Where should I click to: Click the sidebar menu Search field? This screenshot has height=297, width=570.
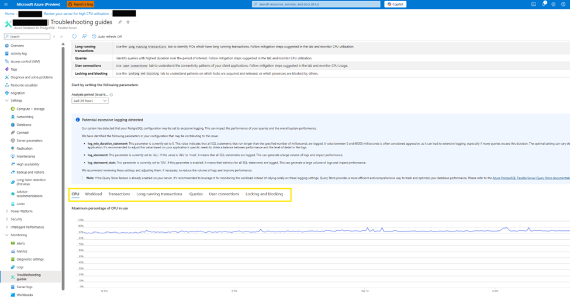[x=27, y=37]
